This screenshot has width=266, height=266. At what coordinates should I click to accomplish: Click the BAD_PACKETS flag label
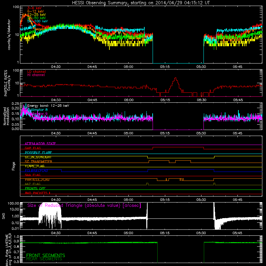[38, 193]
